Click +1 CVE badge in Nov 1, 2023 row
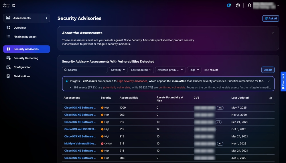This screenshot has height=163, width=286. (220, 144)
